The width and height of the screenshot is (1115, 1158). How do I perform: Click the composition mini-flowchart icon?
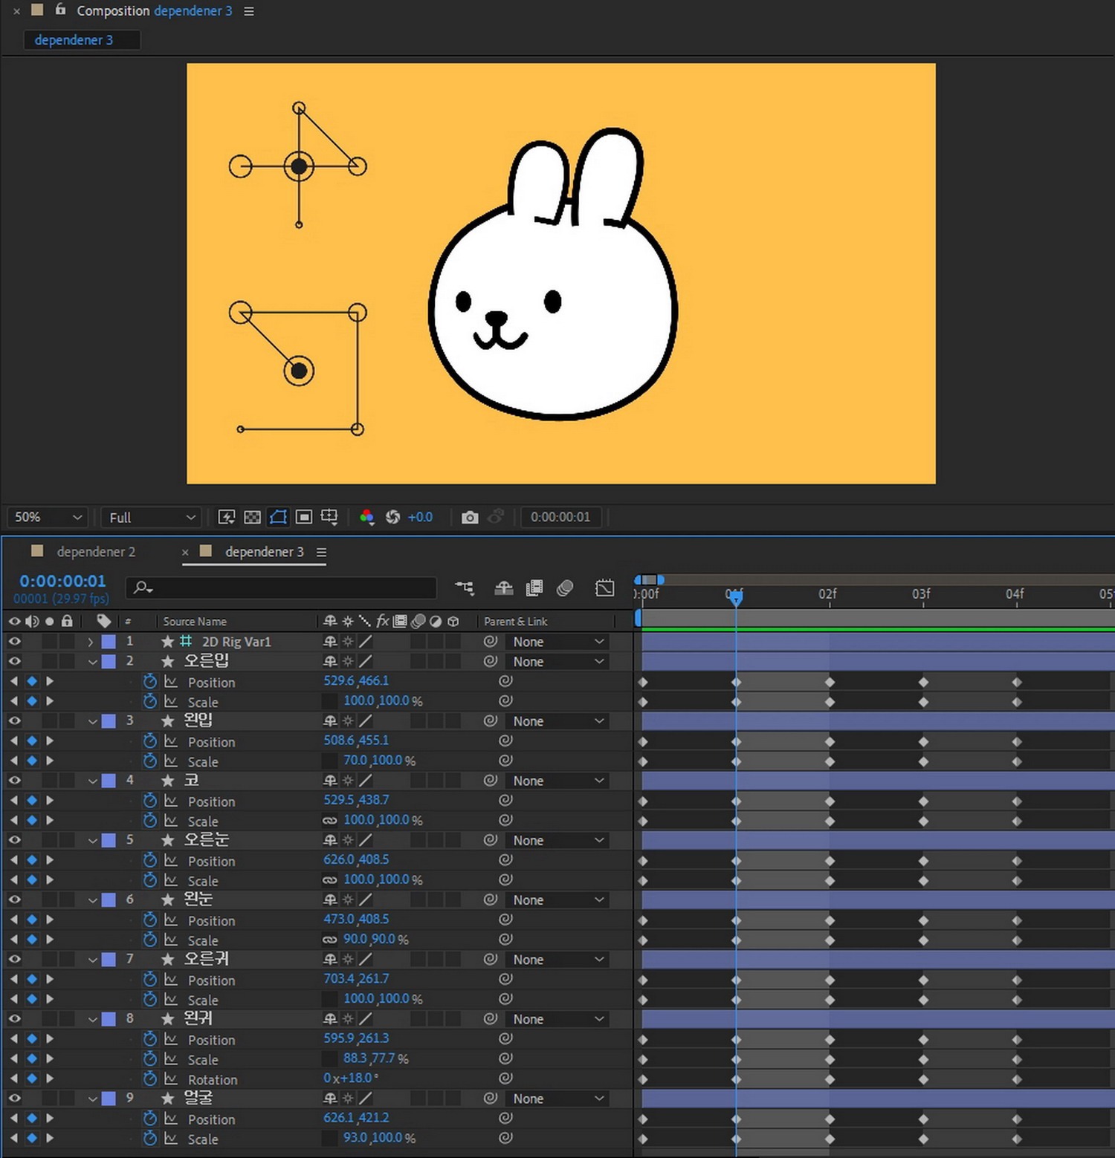465,588
